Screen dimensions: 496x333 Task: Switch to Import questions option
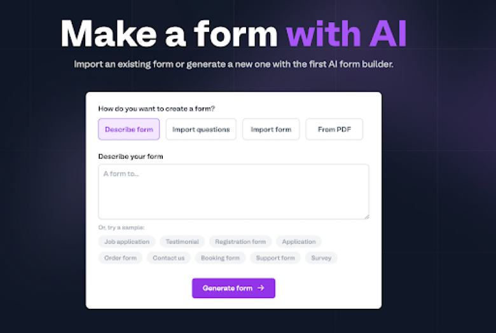[201, 129]
